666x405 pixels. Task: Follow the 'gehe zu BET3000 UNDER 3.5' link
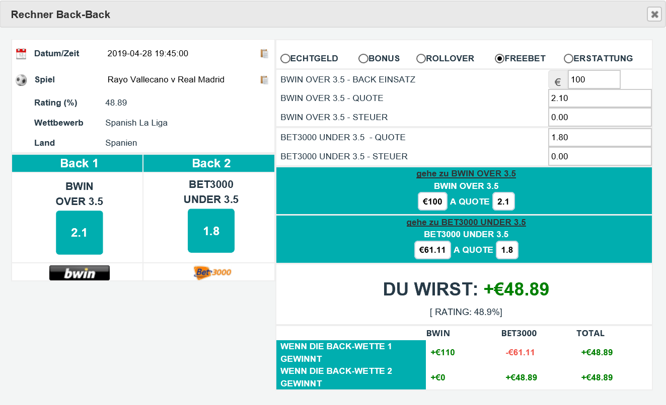(466, 222)
